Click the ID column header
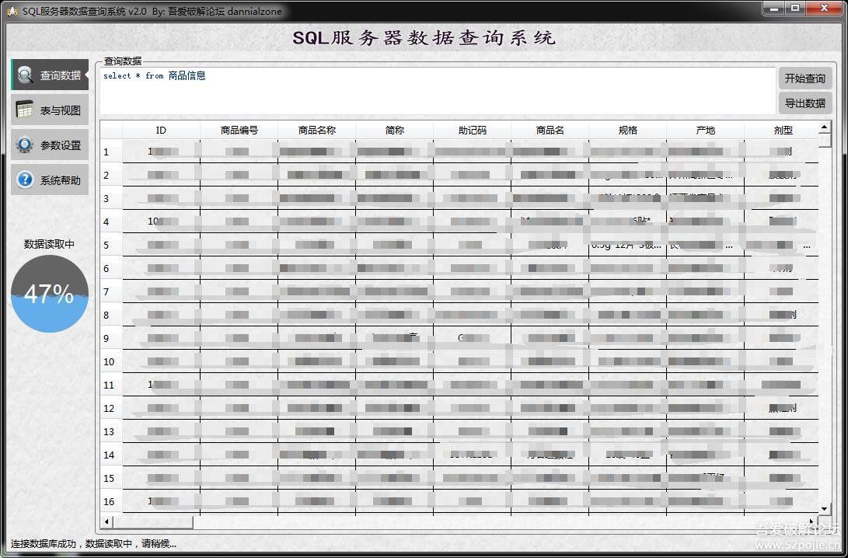 coord(161,131)
